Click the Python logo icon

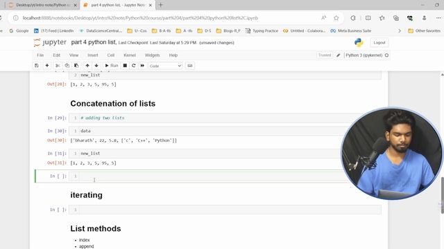pos(359,43)
